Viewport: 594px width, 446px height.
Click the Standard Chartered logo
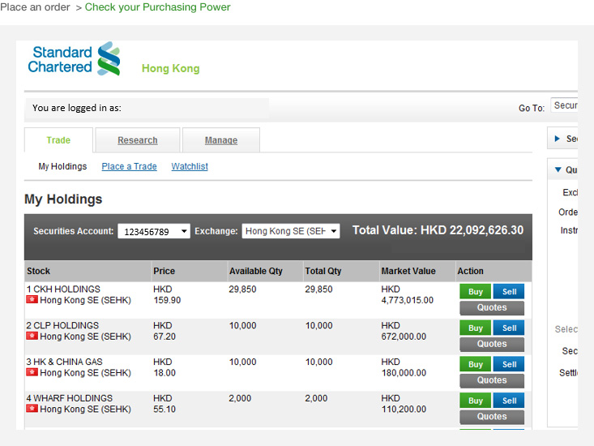[74, 58]
